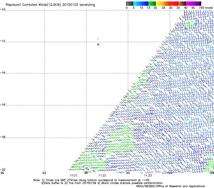Click the -20 latitude axis label
This screenshot has width=214, height=188.
pyautogui.click(x=3, y=169)
